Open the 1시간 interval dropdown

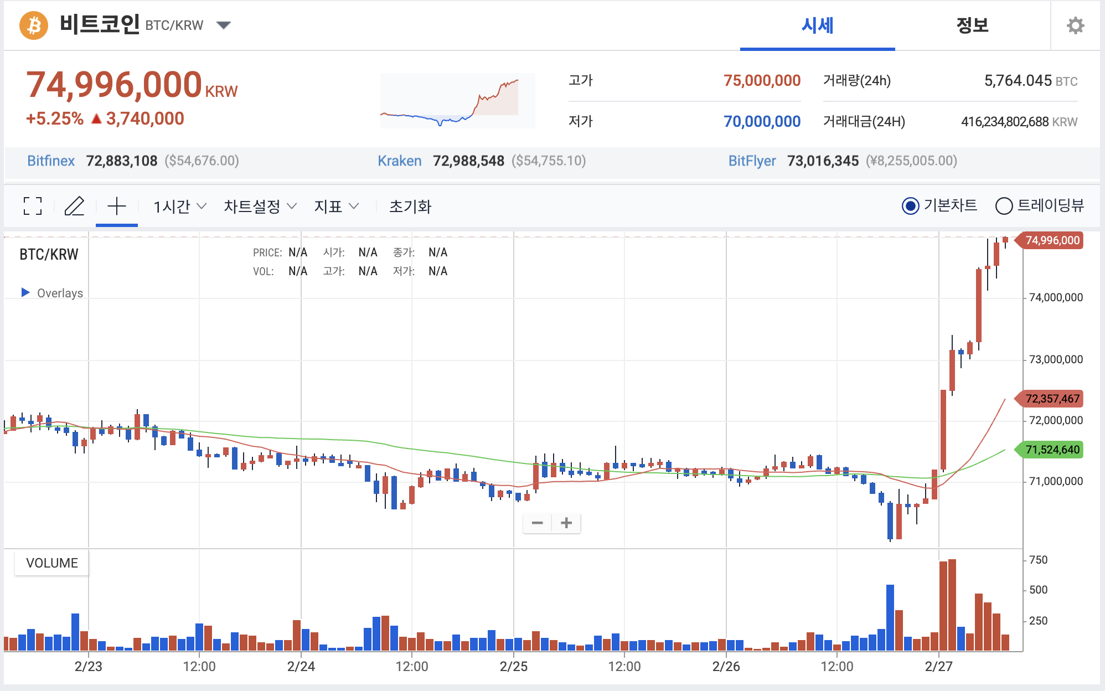tap(180, 207)
